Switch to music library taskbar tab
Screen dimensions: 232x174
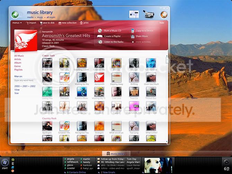pyautogui.click(x=116, y=154)
